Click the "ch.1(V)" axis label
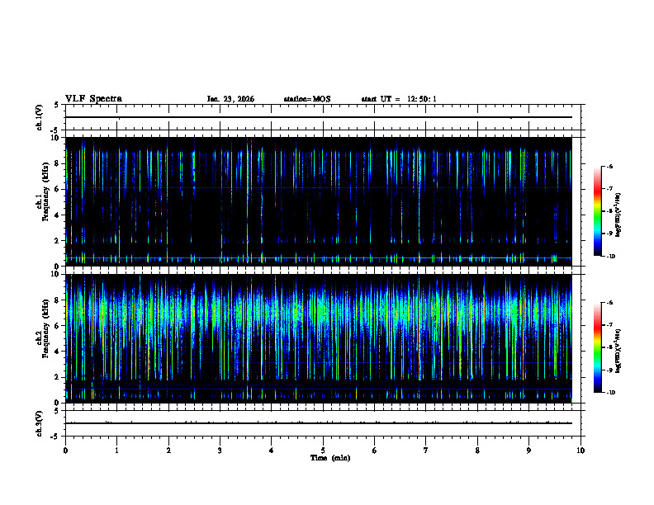This screenshot has height=505, width=654. pos(40,117)
